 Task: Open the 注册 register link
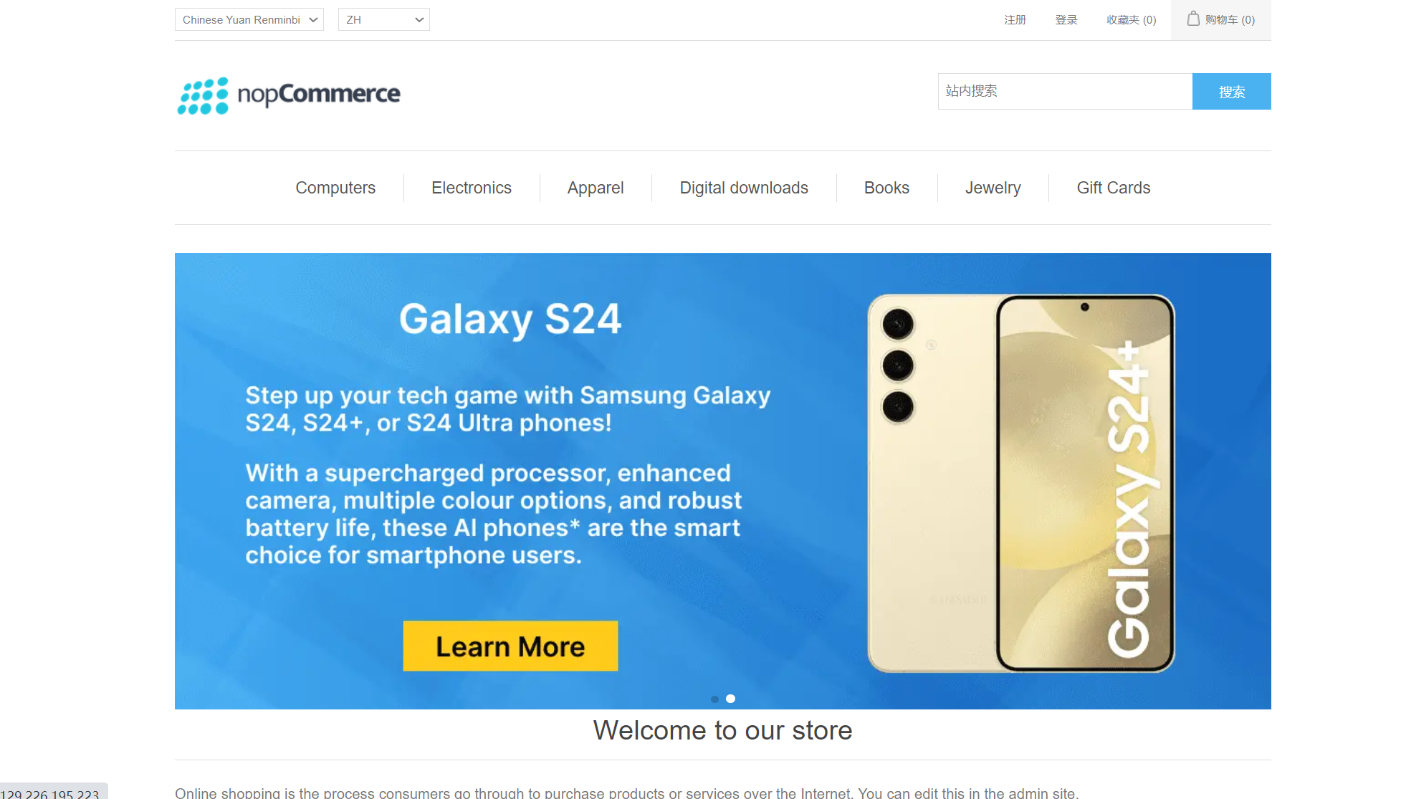point(1015,20)
